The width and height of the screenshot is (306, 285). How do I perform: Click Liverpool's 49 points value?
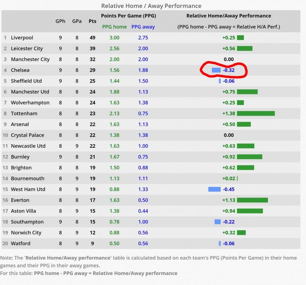(x=93, y=38)
